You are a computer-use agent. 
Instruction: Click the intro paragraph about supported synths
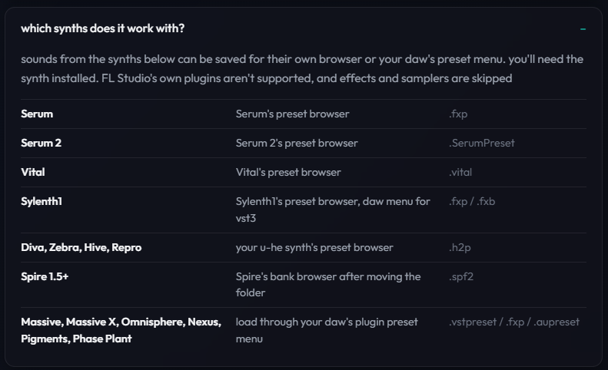[x=302, y=68]
